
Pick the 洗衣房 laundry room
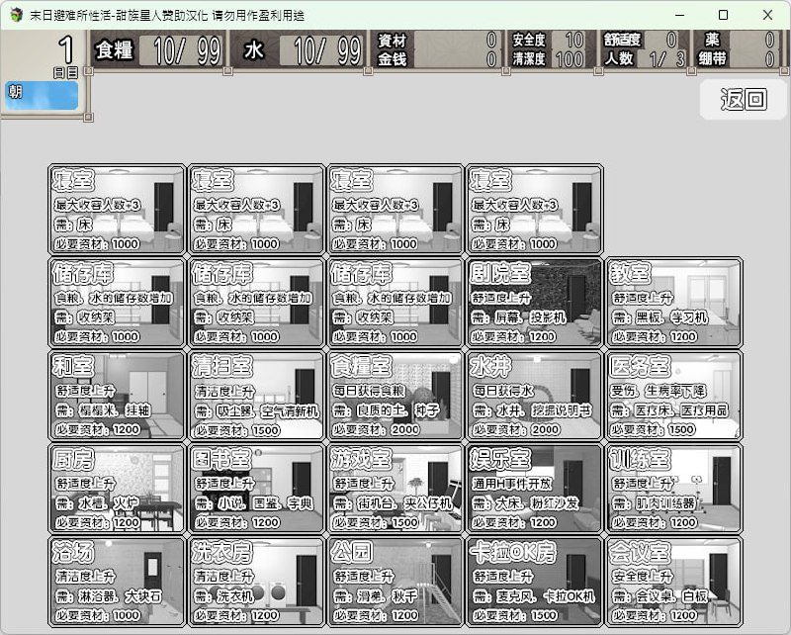[x=255, y=586]
